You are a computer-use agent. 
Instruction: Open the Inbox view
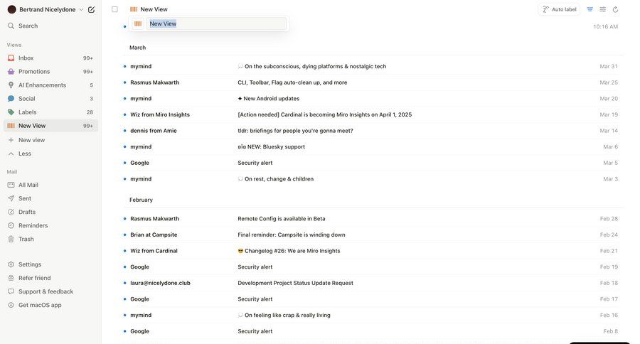click(x=50, y=58)
